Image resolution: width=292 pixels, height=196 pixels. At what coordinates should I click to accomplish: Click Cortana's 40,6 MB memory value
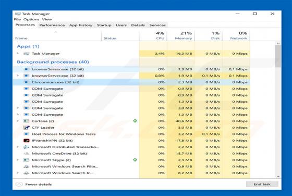pyautogui.click(x=184, y=121)
